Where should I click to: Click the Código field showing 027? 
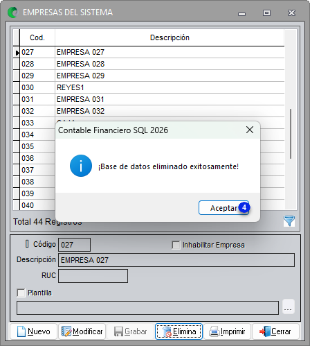[74, 245]
